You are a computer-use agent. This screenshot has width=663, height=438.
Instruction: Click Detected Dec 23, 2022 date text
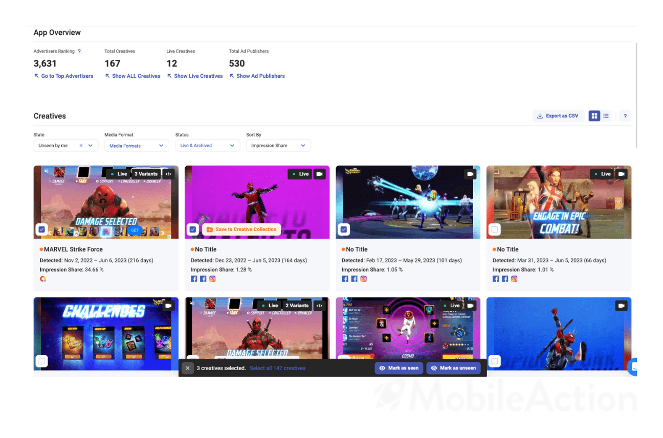click(249, 261)
